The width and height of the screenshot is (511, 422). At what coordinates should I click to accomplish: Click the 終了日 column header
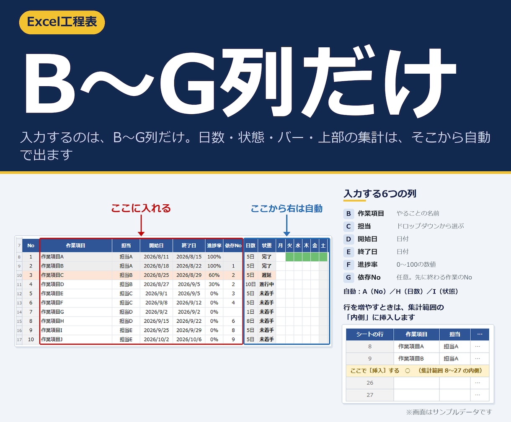[189, 246]
